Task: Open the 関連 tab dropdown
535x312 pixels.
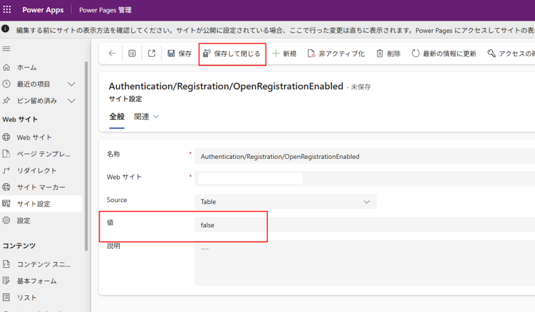Action: pos(147,117)
